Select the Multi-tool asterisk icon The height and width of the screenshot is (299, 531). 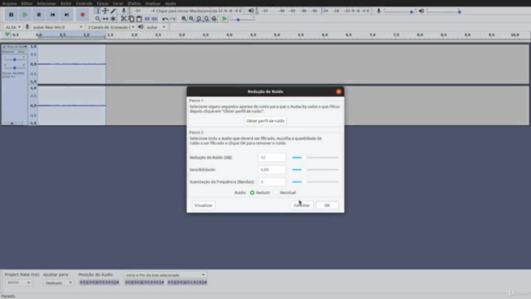tap(113, 18)
